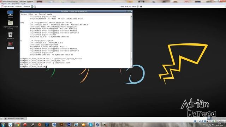Click the Windows tray volume icon

(213, 125)
